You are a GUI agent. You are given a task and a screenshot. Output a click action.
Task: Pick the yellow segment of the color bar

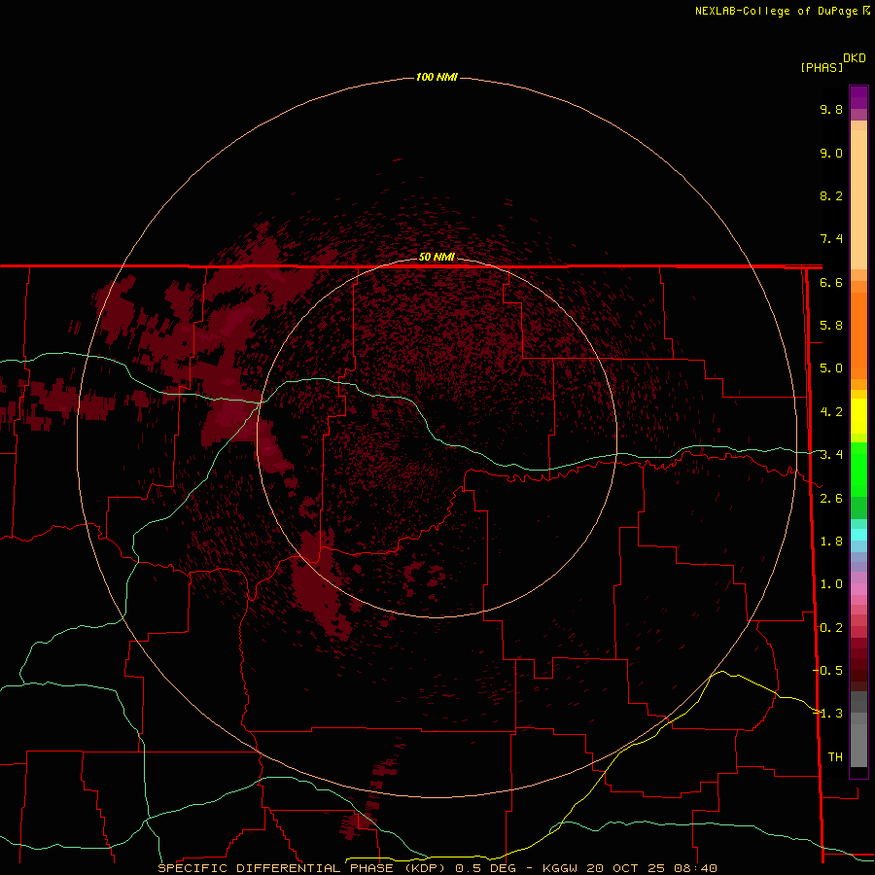tap(858, 416)
